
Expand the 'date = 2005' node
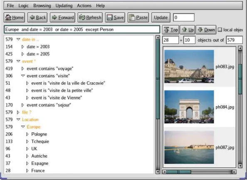pos(23,54)
